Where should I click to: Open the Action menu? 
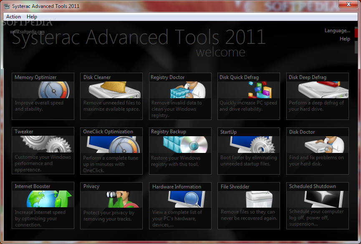(13, 17)
